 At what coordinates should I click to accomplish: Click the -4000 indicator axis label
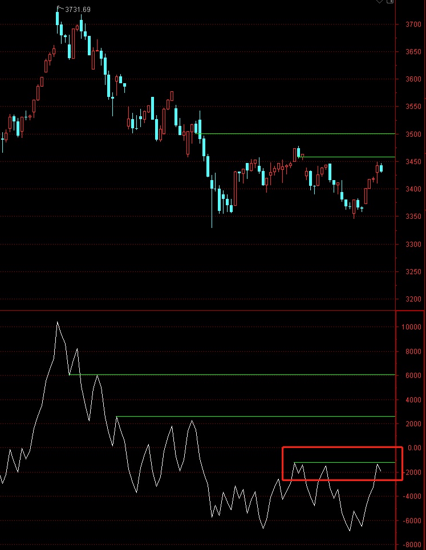click(x=412, y=496)
